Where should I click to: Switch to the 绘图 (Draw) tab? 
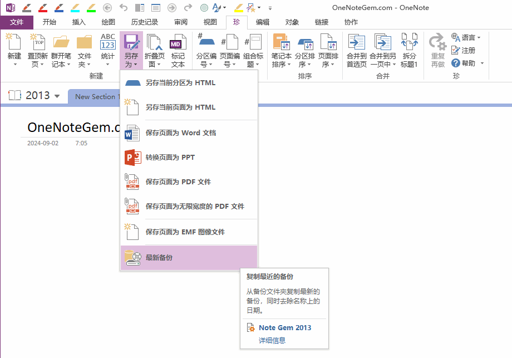[x=108, y=22]
